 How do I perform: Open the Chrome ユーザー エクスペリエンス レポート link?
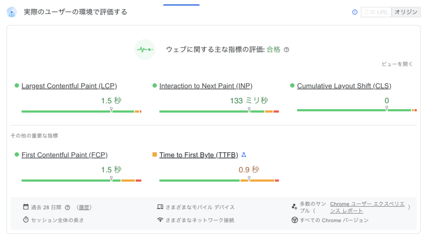pos(367,207)
